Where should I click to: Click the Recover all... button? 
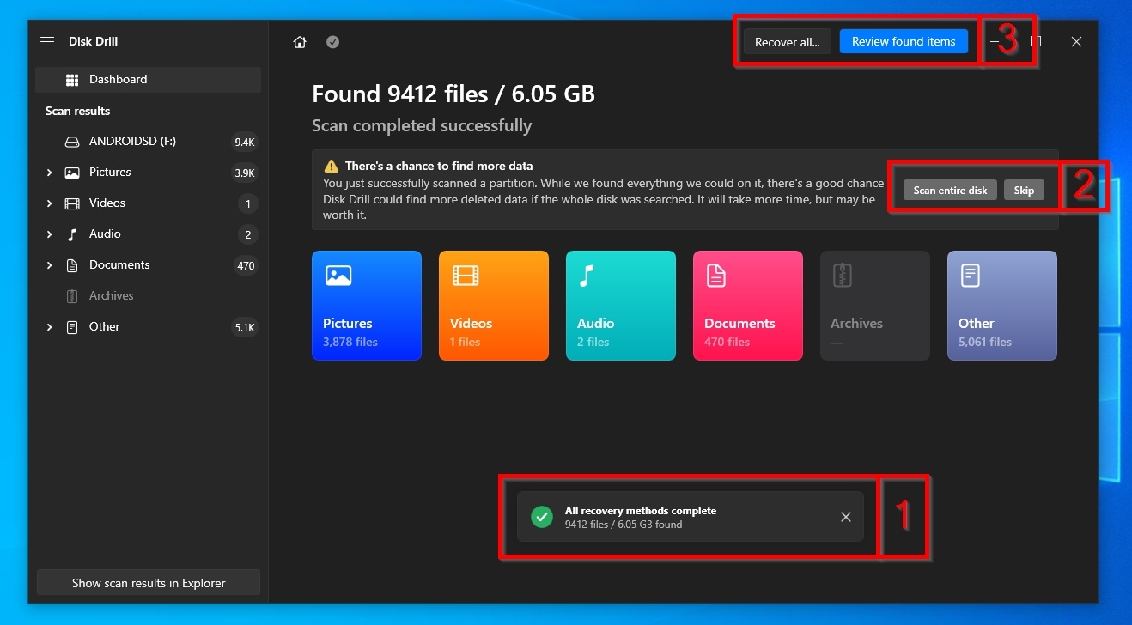(x=788, y=42)
